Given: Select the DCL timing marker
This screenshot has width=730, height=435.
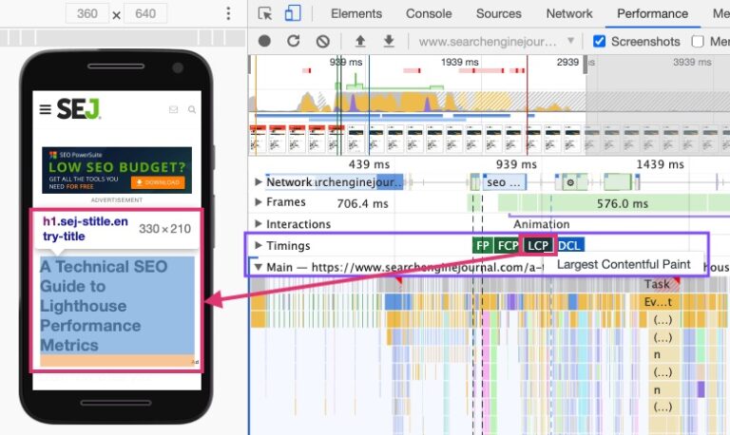Looking at the screenshot, I should point(570,246).
